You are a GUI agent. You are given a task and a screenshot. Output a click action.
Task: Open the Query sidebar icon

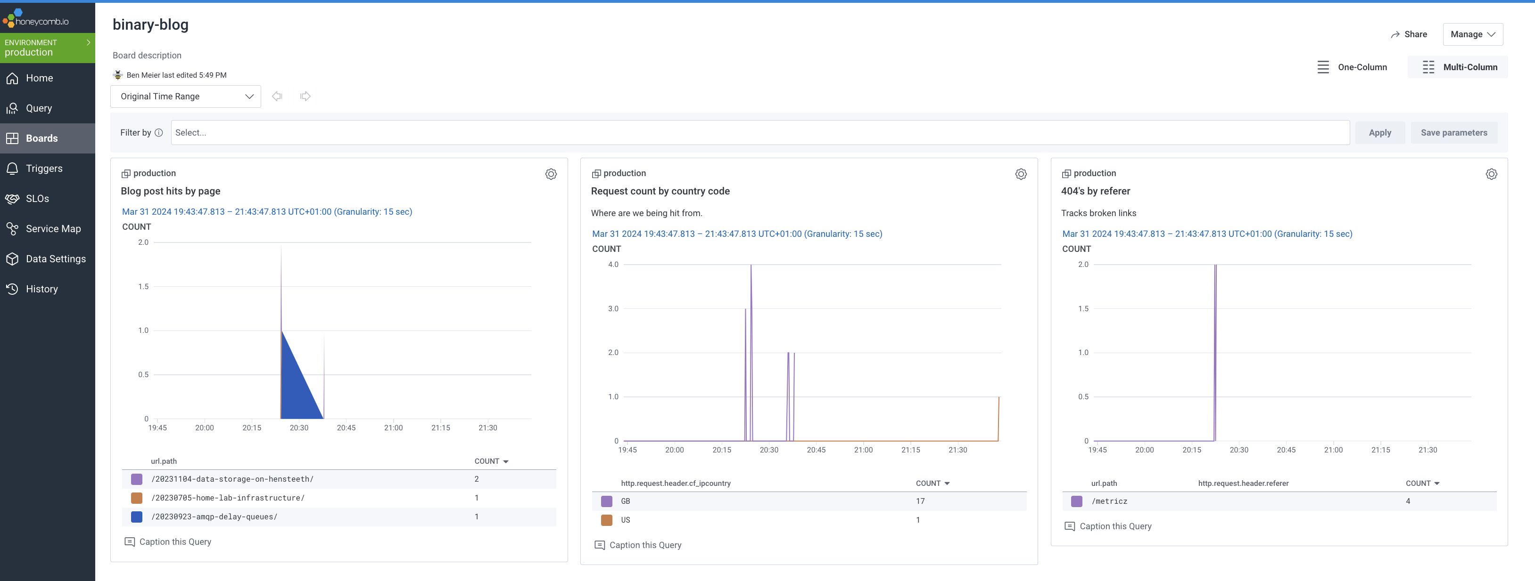point(12,108)
